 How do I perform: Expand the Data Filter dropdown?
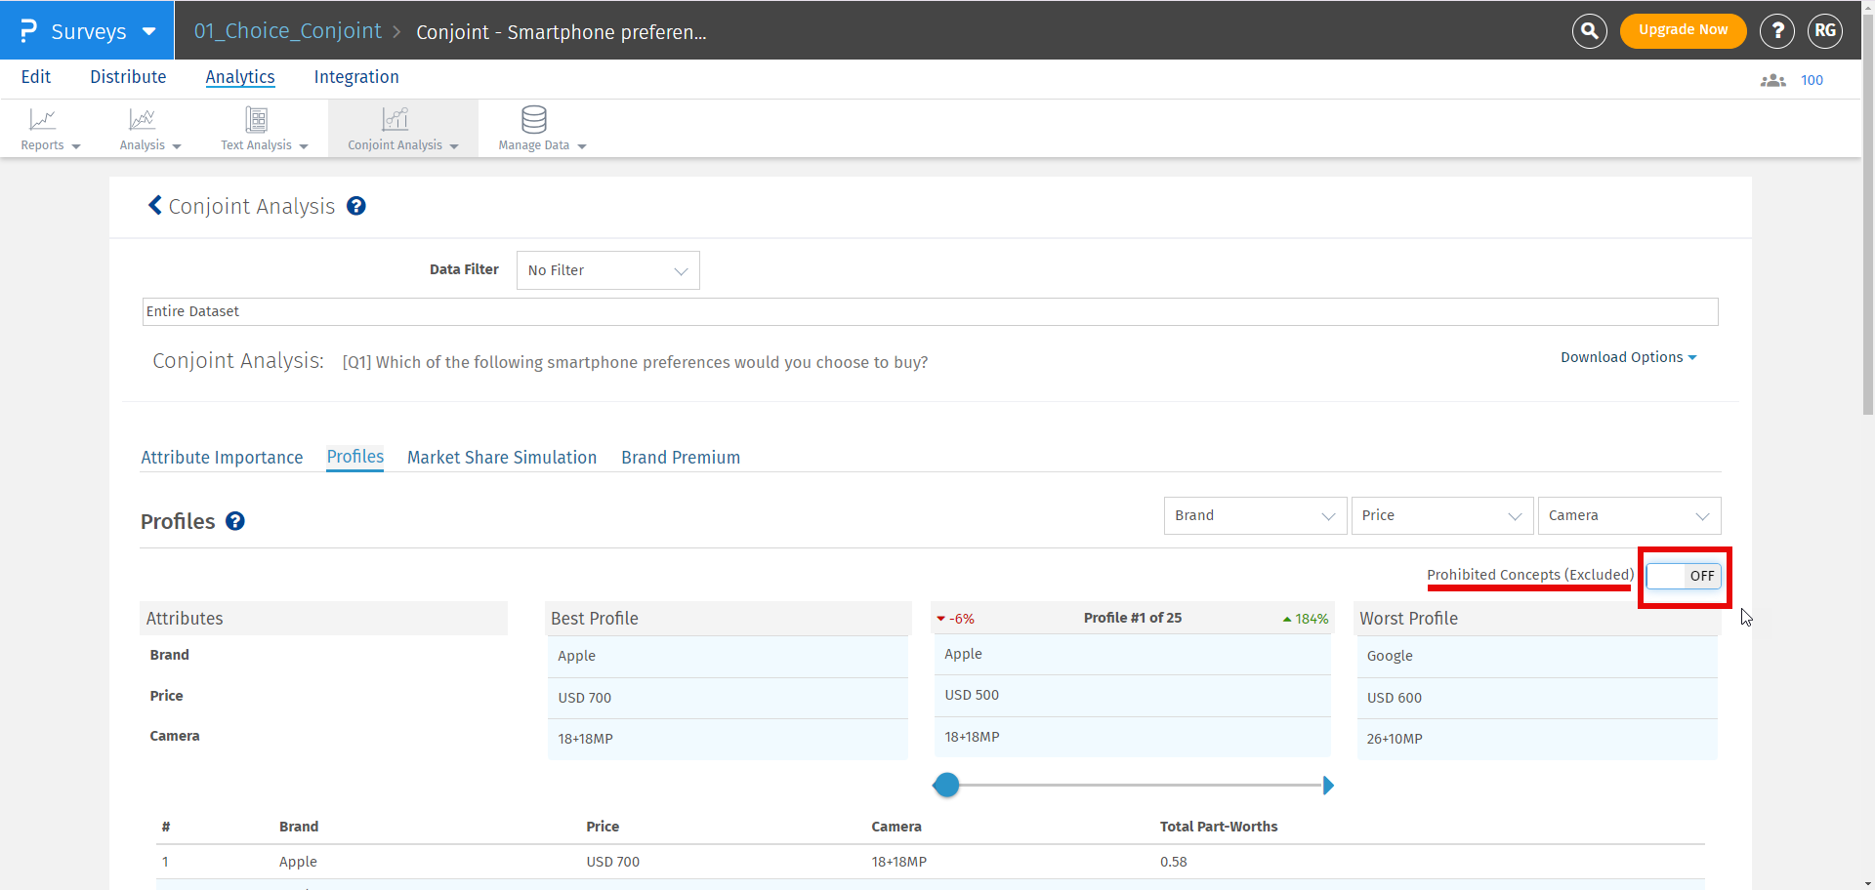(607, 270)
